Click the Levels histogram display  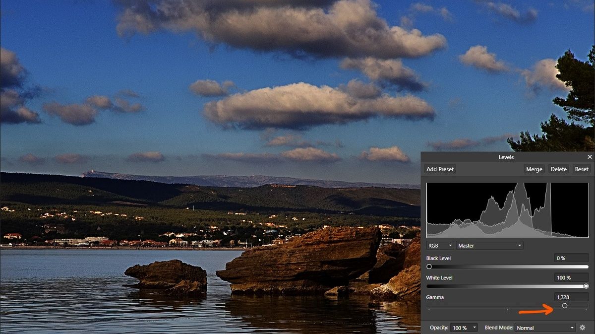[508, 210]
